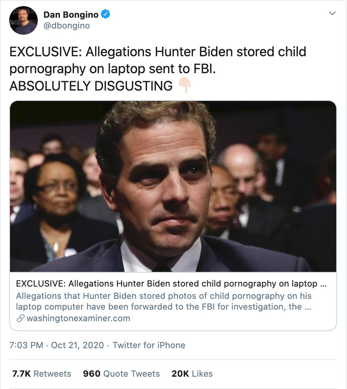This screenshot has height=389, width=347.
Task: Visit the washingtonexaminer.com domain link
Action: coord(78,318)
